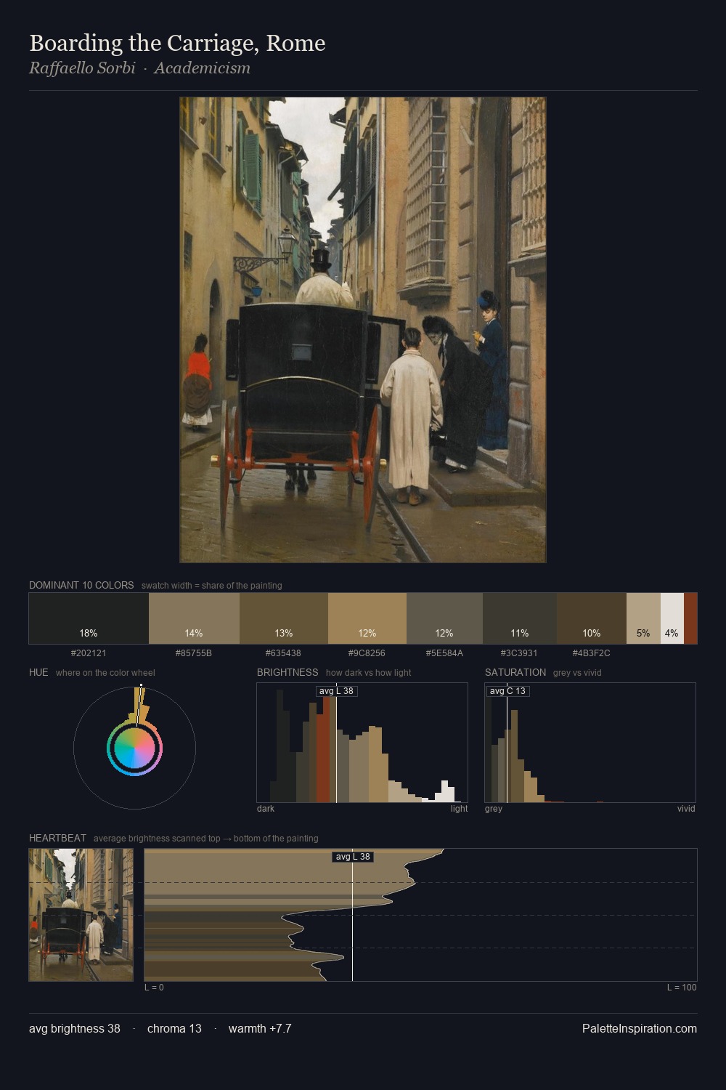
Task: Click the 'light' axis label under brightness
Action: coord(459,809)
